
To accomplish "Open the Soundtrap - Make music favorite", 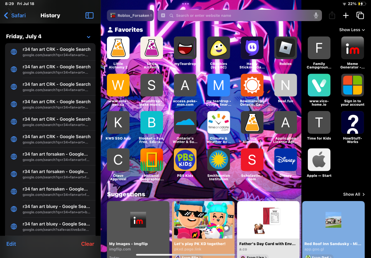I will [152, 85].
